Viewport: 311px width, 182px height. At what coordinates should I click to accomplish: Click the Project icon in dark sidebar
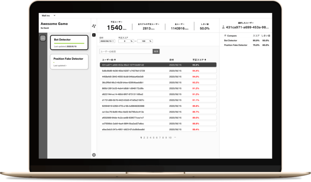[x=43, y=38]
